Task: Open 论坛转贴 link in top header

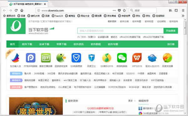Action: click(x=161, y=21)
